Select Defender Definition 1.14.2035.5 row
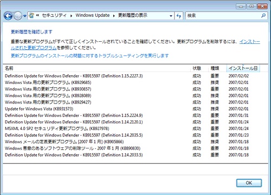The height and width of the screenshot is (195, 271). (135, 135)
